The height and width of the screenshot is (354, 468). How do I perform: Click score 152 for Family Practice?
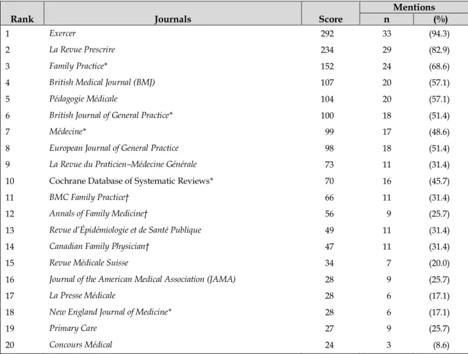(x=327, y=66)
